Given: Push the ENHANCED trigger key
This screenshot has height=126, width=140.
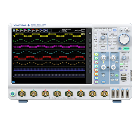Looking at the screenshot, I should pos(126,64).
